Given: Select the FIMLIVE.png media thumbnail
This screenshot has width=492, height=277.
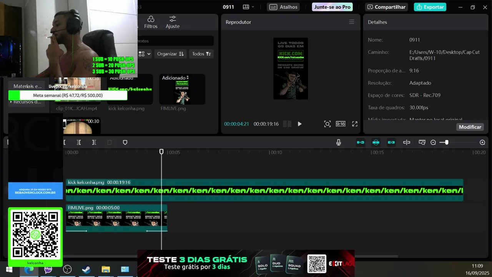Looking at the screenshot, I should click(x=182, y=89).
